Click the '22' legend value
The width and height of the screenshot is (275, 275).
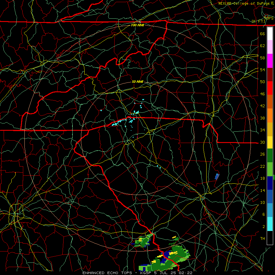(262, 166)
